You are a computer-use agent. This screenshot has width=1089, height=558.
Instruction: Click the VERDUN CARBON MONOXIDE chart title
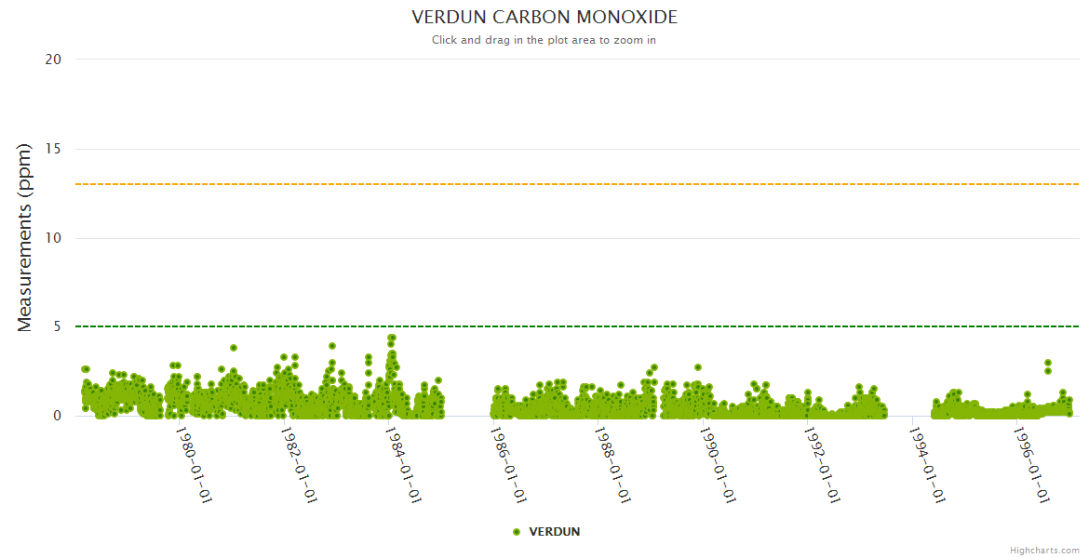(x=544, y=18)
